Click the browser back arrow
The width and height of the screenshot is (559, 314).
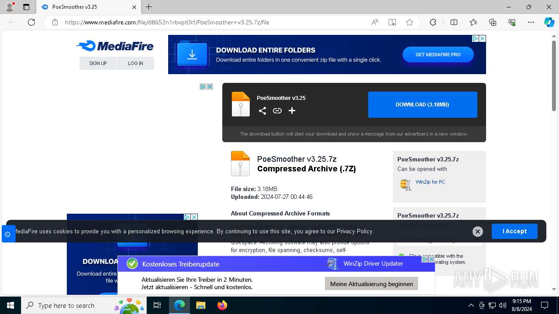pos(12,22)
